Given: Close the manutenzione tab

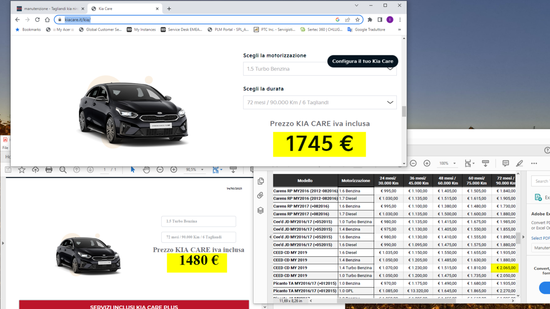Looking at the screenshot, I should point(82,9).
